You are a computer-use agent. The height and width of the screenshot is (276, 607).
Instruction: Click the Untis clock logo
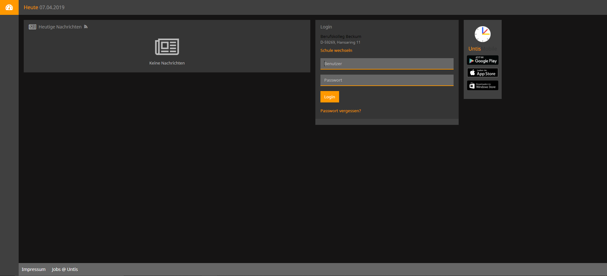pyautogui.click(x=482, y=34)
